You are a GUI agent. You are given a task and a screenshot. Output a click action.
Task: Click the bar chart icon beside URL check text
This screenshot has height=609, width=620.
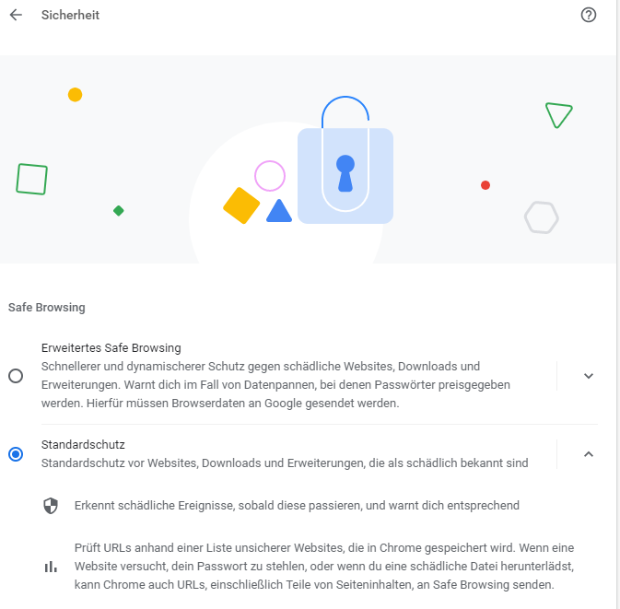[x=51, y=567]
